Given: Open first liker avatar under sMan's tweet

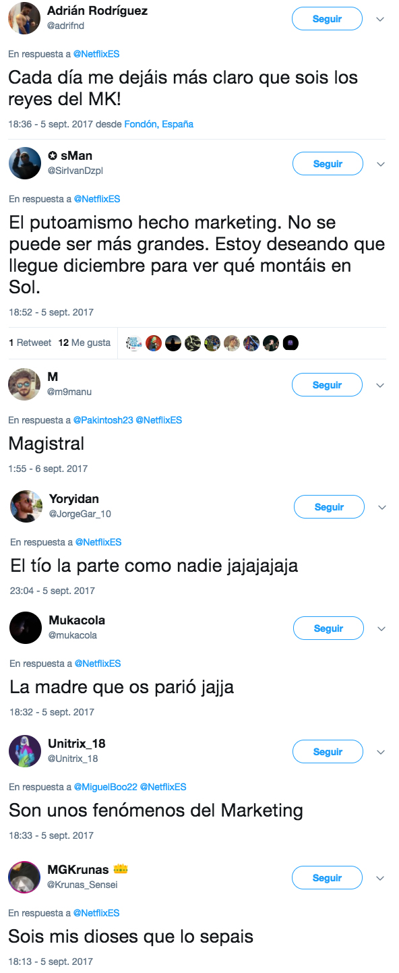Looking at the screenshot, I should point(134,343).
